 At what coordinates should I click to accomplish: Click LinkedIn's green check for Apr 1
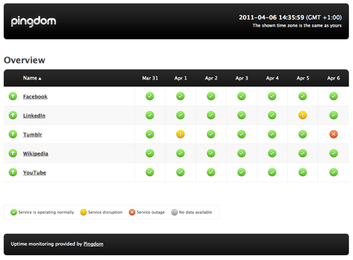point(180,115)
